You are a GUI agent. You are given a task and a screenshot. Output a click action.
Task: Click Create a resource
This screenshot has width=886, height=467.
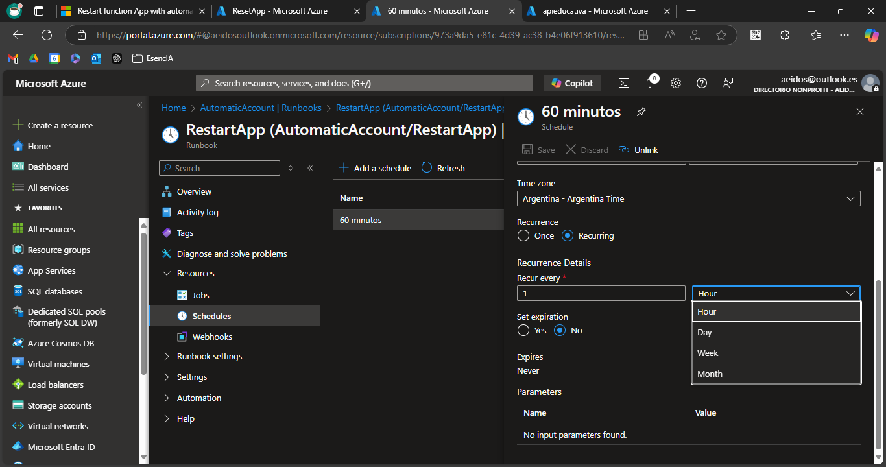point(60,125)
